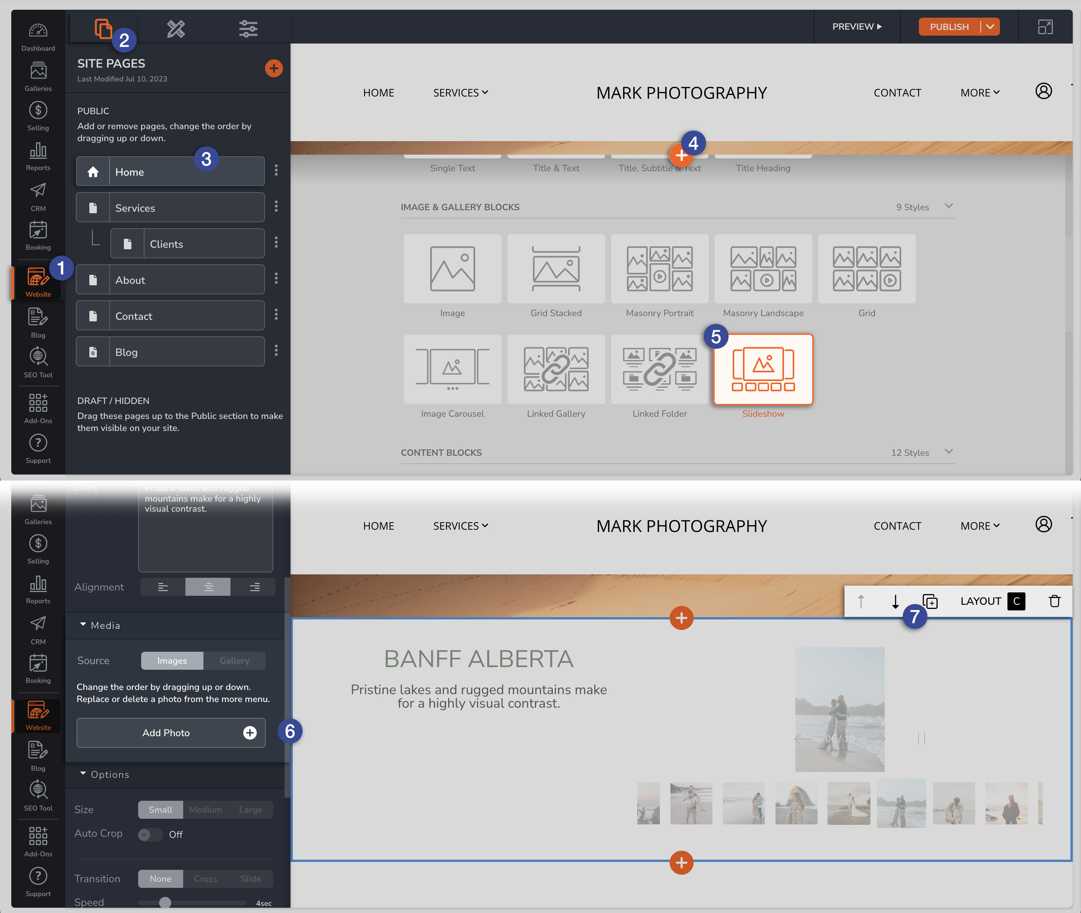Click the Source Images option

172,660
